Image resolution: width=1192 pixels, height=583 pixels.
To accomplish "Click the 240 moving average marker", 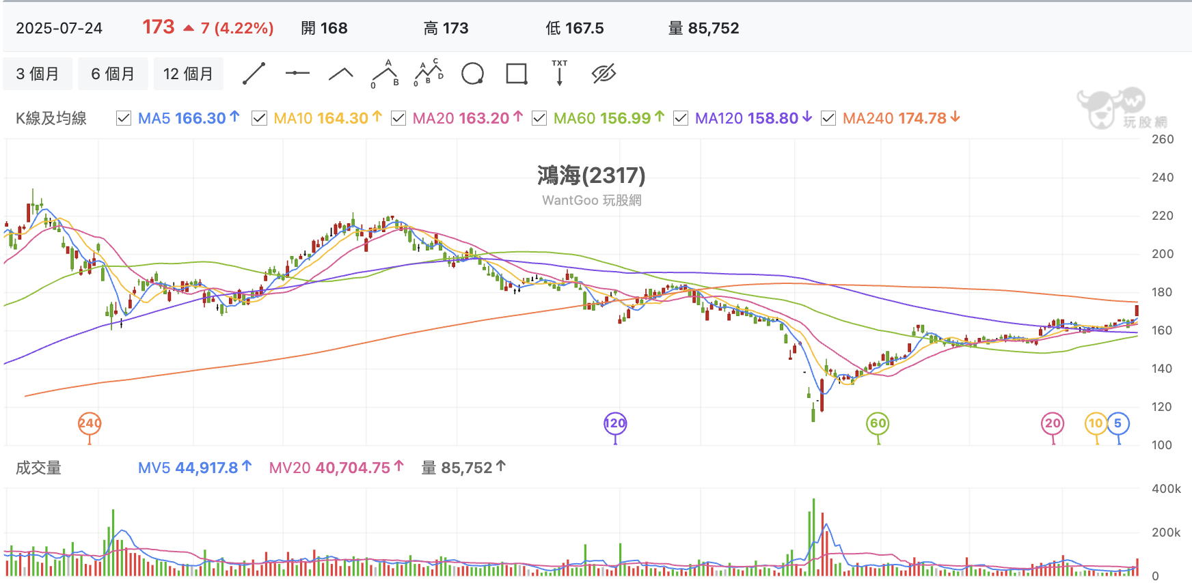I will point(90,423).
